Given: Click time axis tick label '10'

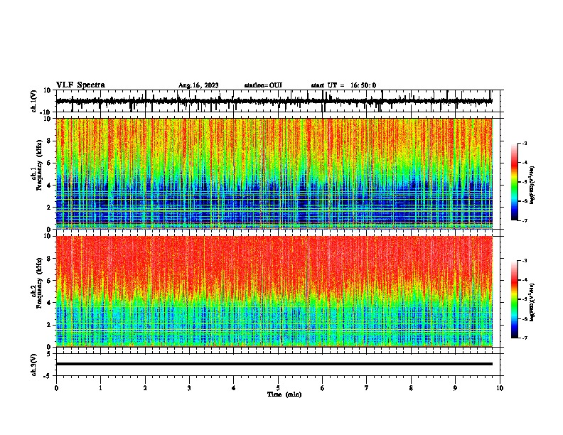Looking at the screenshot, I should coord(500,388).
